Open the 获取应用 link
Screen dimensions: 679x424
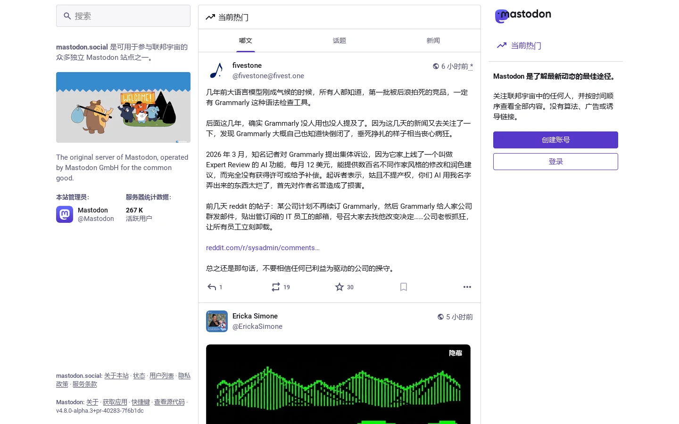coord(115,402)
